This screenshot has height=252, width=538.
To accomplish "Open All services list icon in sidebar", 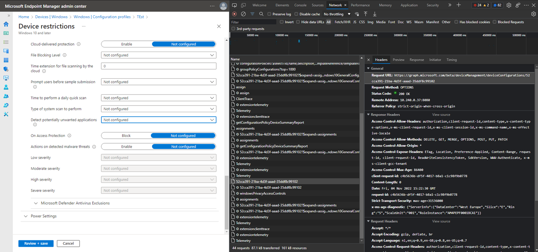I will click(x=6, y=42).
